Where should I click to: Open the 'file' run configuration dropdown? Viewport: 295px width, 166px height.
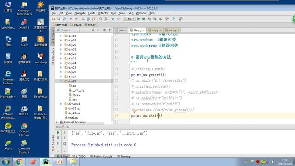point(129,19)
